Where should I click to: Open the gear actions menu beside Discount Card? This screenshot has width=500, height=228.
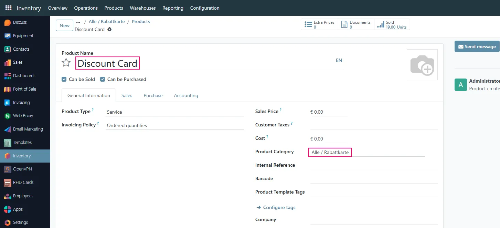(x=109, y=29)
